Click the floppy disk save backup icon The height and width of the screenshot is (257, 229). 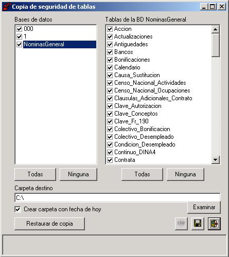[198, 224]
